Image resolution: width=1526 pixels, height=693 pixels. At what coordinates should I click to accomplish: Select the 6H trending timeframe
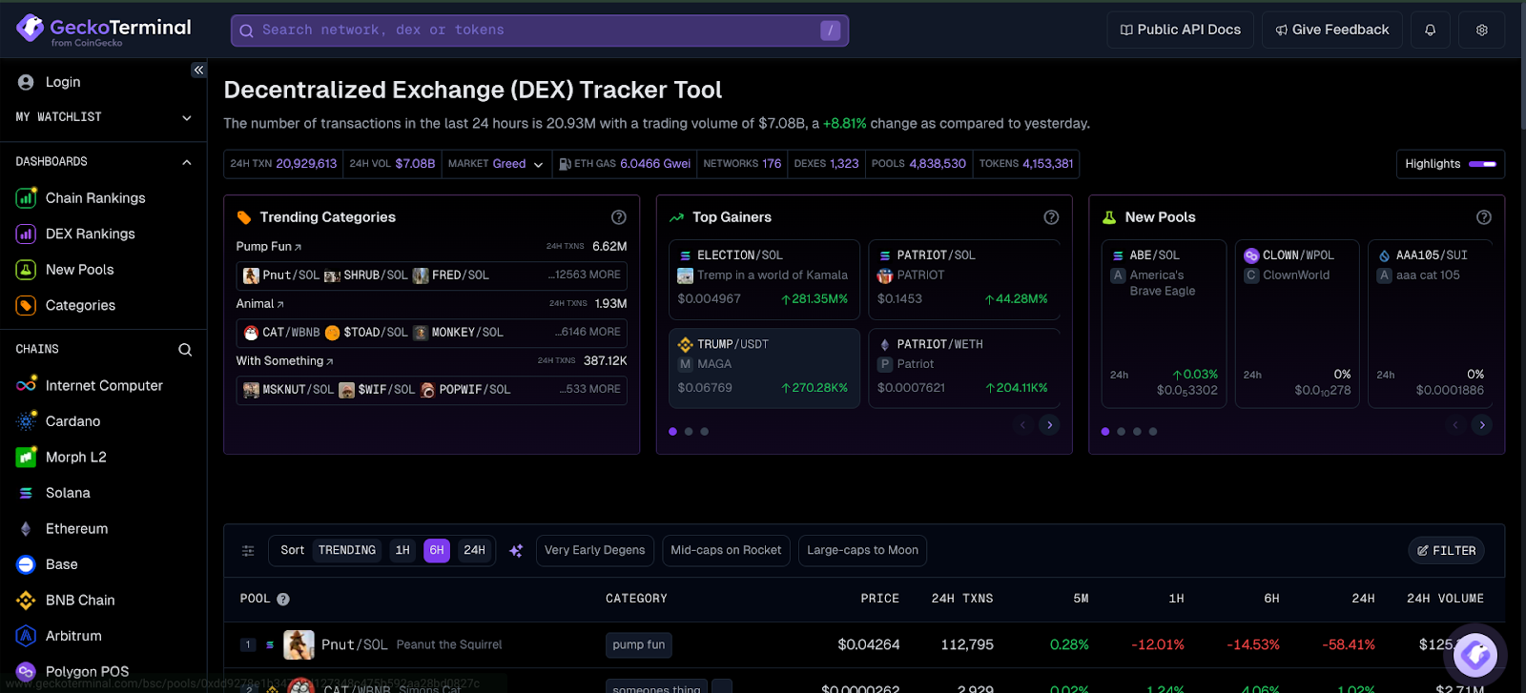[437, 550]
